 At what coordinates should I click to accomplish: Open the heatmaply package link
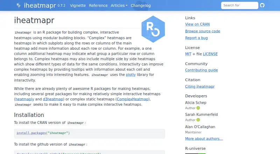[24, 99]
